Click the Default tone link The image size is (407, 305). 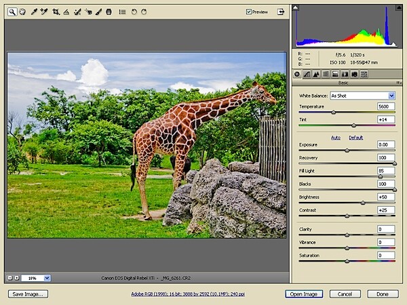tap(355, 138)
